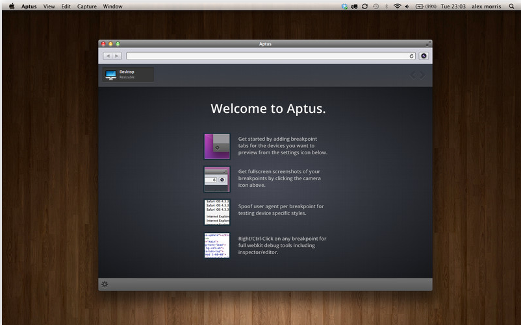Open the Edit menu
The height and width of the screenshot is (325, 521).
click(x=66, y=6)
